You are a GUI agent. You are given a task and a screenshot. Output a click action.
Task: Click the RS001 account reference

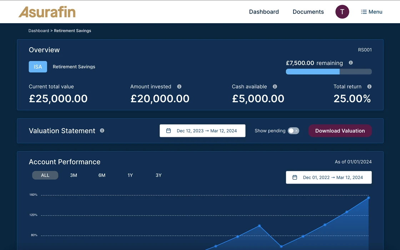(x=365, y=50)
